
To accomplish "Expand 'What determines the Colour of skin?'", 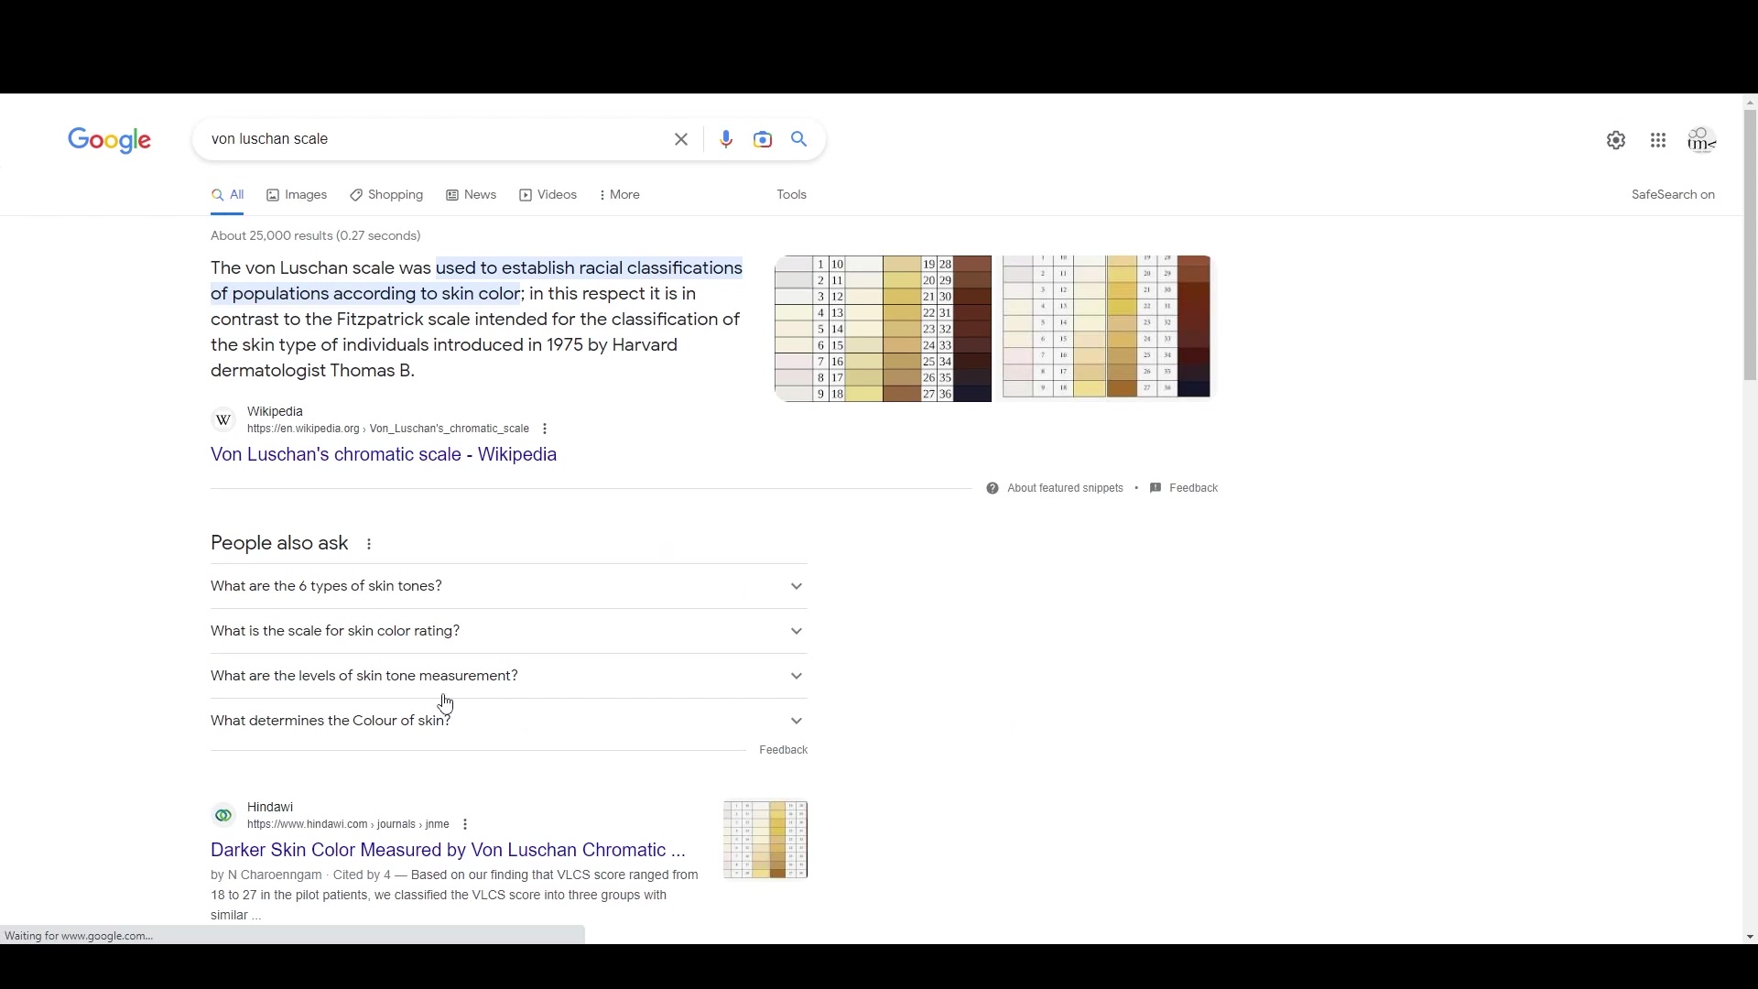I will (508, 721).
